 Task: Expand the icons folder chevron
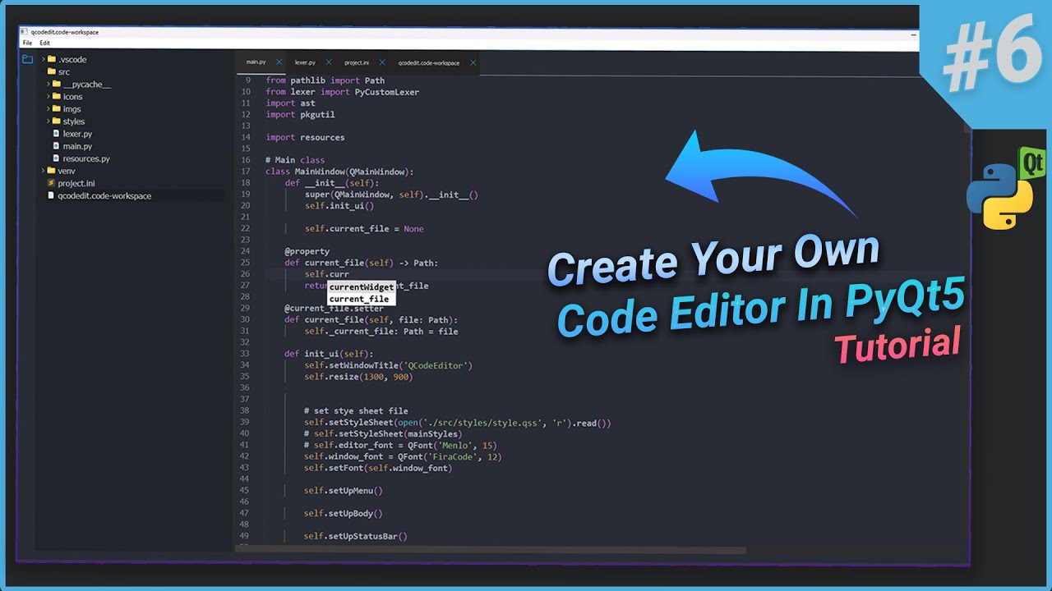48,96
